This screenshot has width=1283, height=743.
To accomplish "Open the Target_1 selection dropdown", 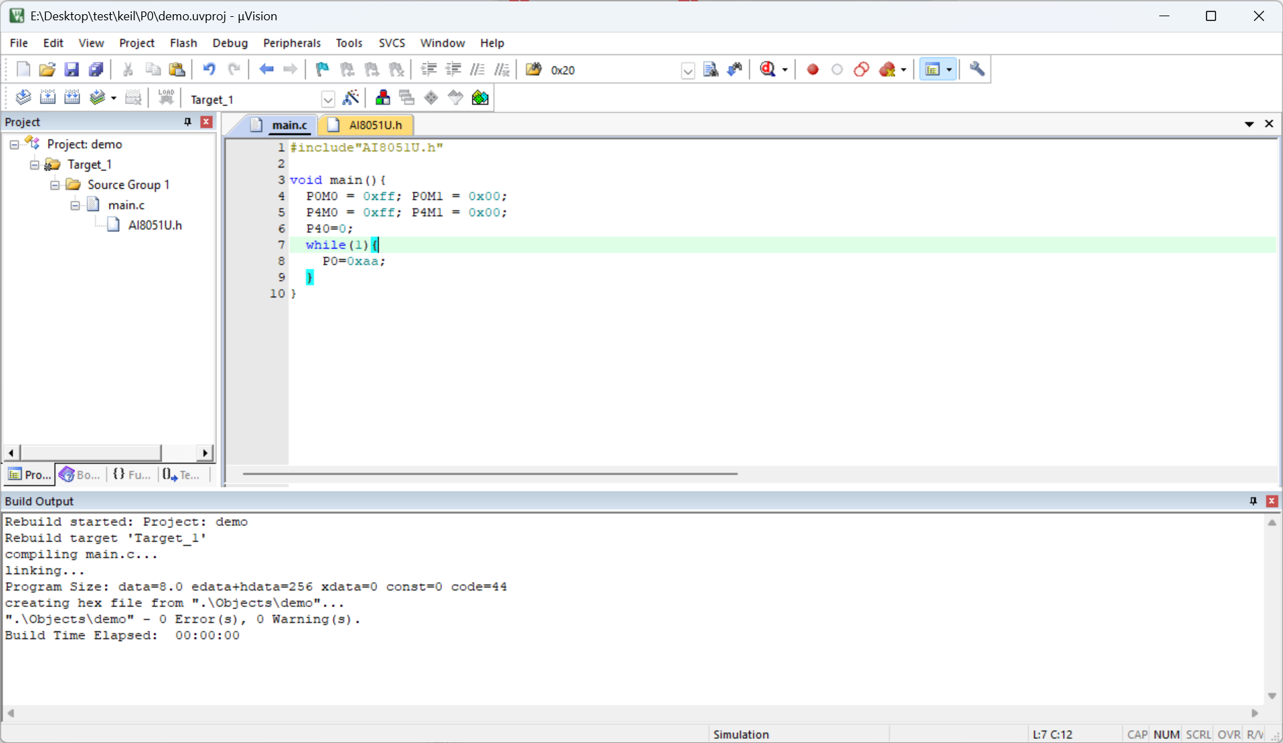I will click(x=328, y=99).
